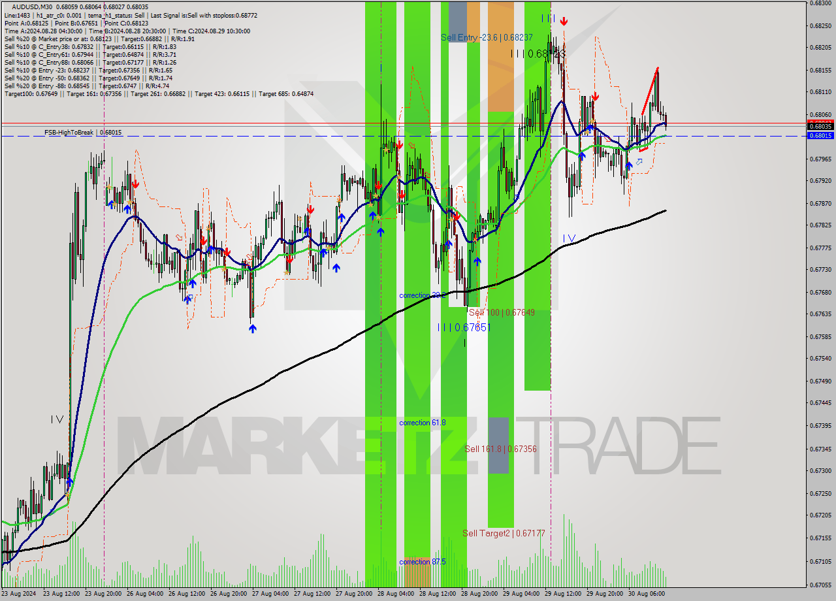Select the '23 Aug 12:00' time axis label
The width and height of the screenshot is (836, 601).
[x=62, y=594]
